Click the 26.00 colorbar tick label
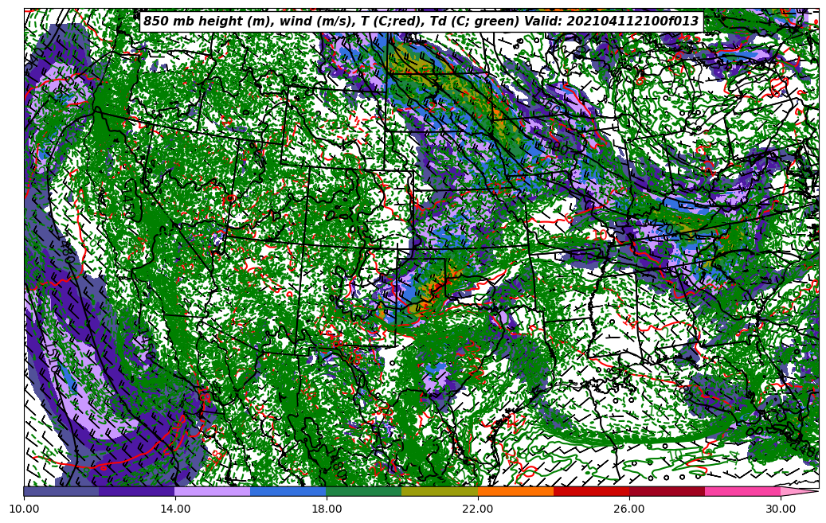Screen dimensions: 826x523 [629, 509]
